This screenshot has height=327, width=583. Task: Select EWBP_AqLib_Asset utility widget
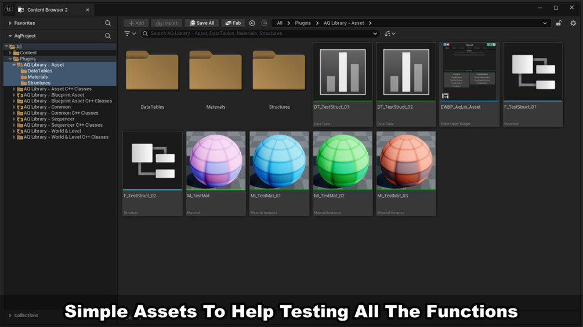(x=469, y=85)
